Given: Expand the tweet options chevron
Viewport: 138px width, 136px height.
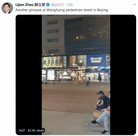Looking at the screenshot, I should (134, 4).
